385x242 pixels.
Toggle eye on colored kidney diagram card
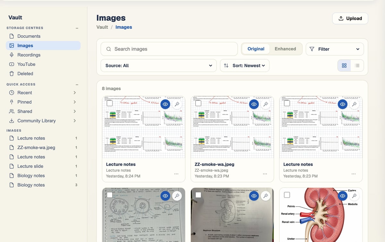342,196
